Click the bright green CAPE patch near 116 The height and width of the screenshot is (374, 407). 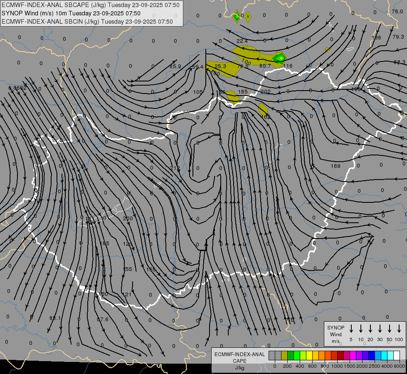[280, 57]
